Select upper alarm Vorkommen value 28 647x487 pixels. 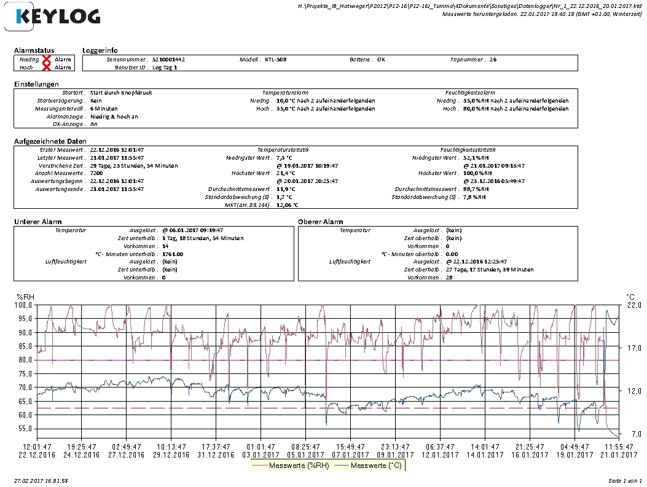(x=449, y=278)
